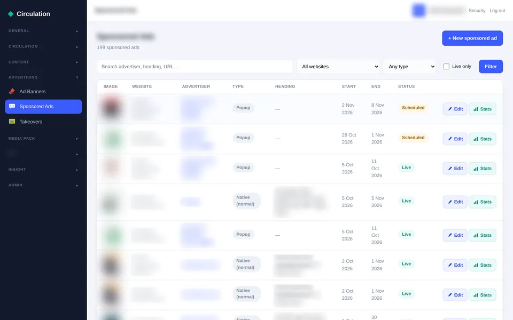Go to Takeovers in the sidebar
Screen dimensions: 513x320
(x=43, y=122)
